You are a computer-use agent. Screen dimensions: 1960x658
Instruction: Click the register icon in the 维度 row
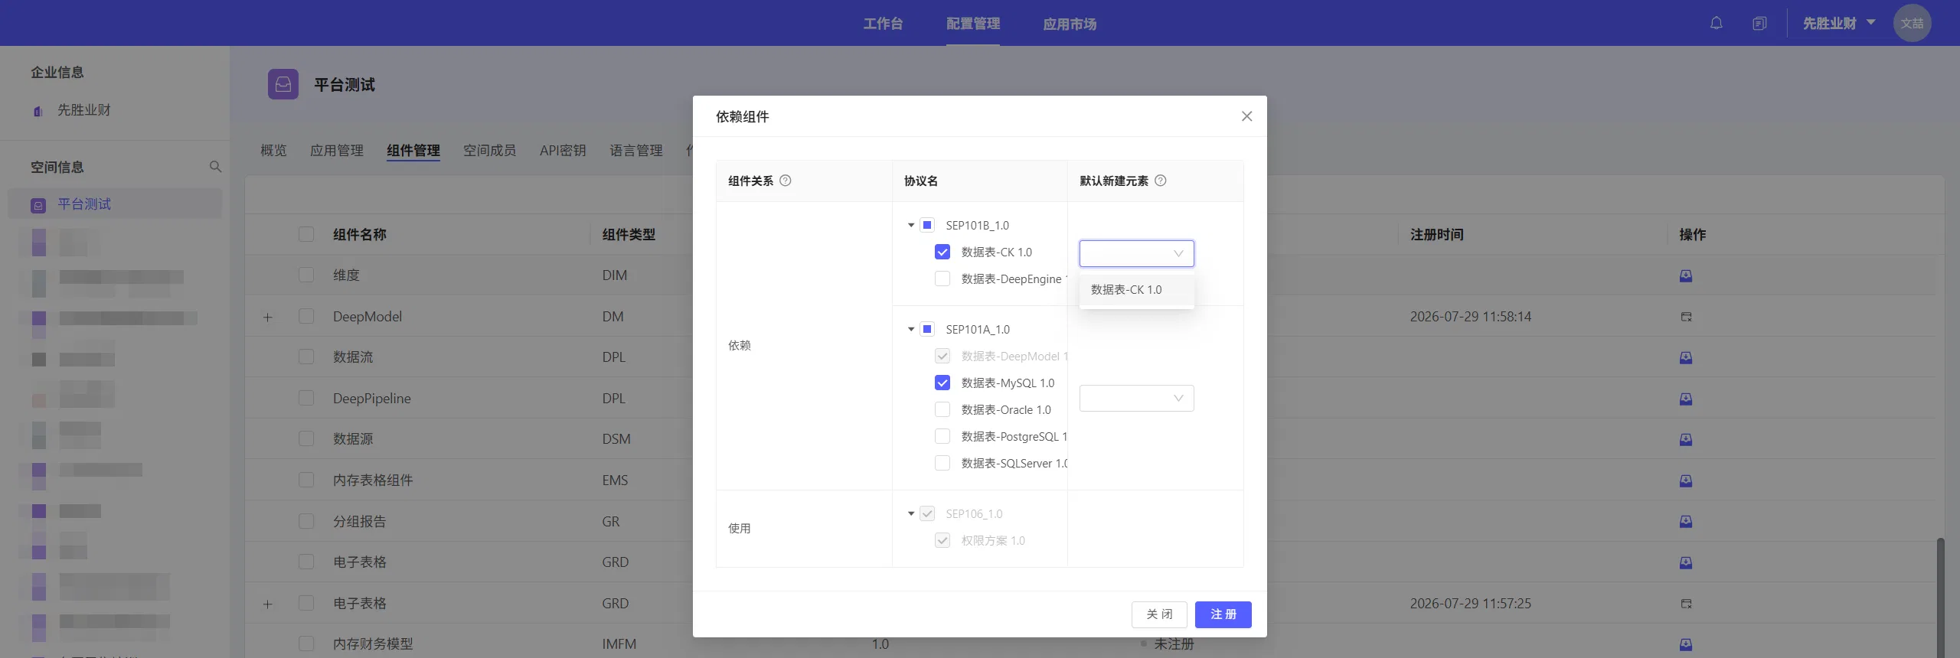point(1686,275)
